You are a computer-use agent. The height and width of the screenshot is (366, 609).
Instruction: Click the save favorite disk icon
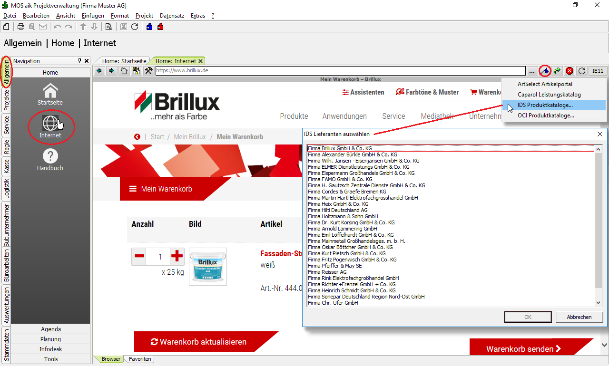pos(137,71)
